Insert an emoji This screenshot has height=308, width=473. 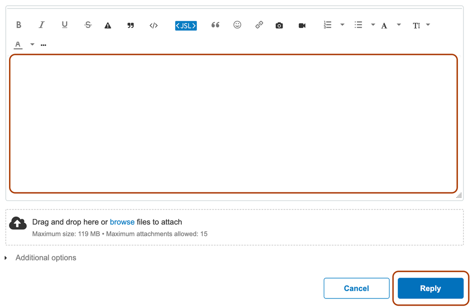pos(237,25)
